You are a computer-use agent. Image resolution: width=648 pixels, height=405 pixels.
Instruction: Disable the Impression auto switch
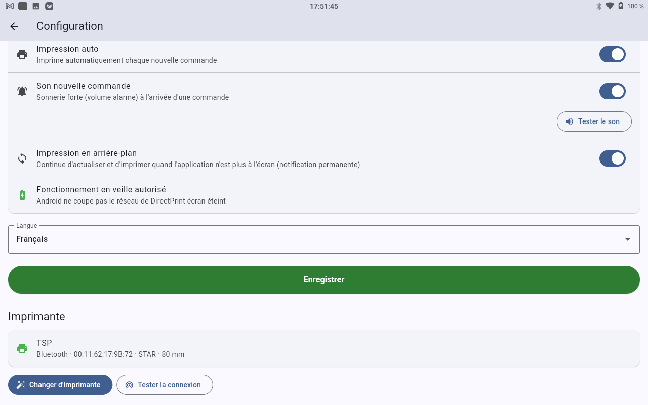click(613, 54)
